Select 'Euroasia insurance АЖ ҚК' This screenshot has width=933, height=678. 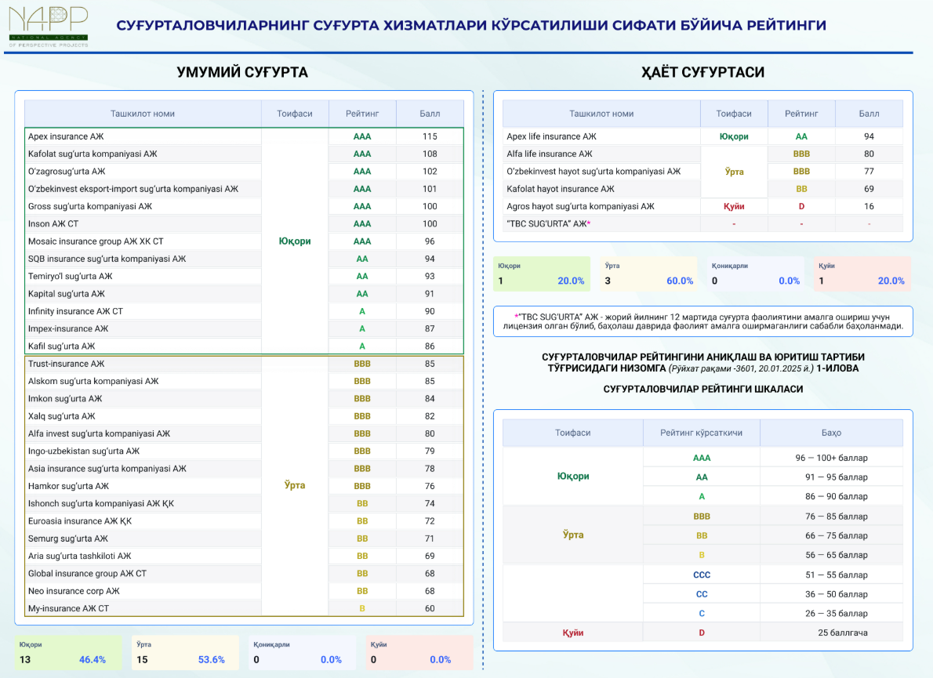(80, 521)
